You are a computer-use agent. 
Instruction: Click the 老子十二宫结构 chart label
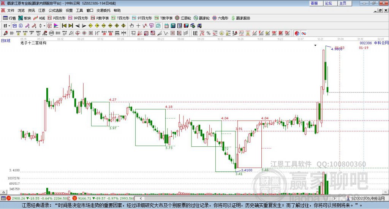33,43
